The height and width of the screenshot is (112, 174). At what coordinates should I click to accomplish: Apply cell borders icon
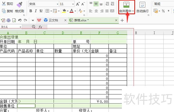[x=47, y=11]
